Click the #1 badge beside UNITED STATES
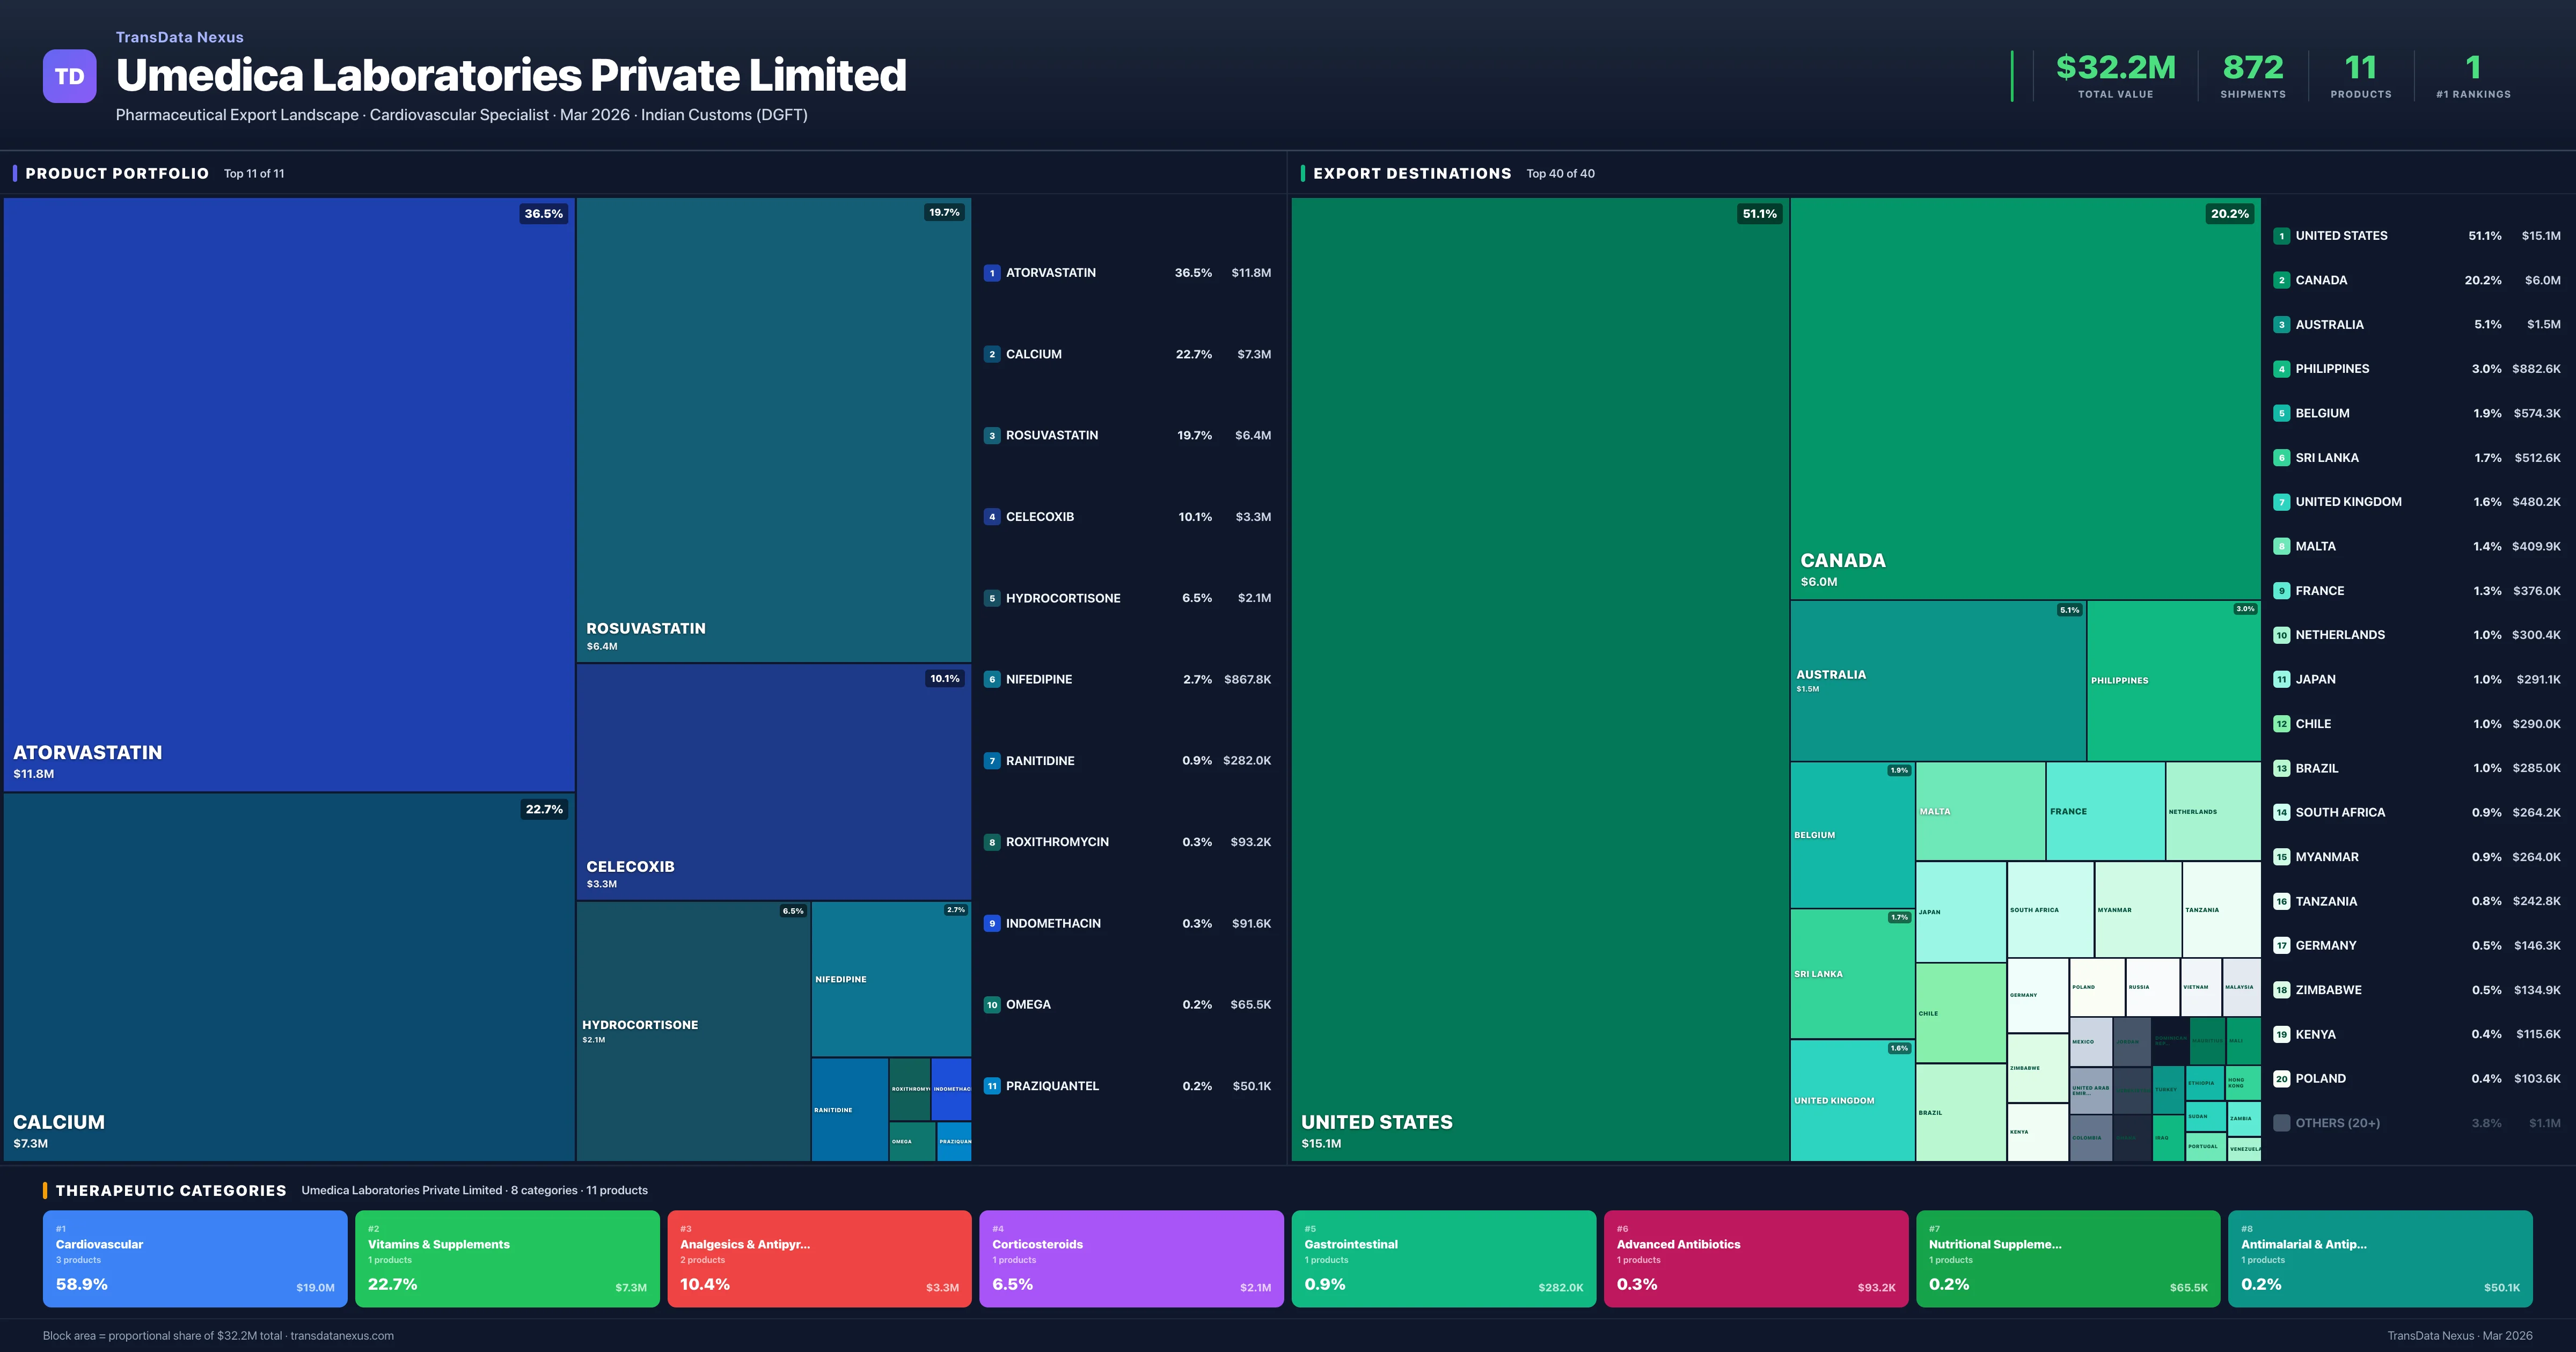 pos(2283,236)
